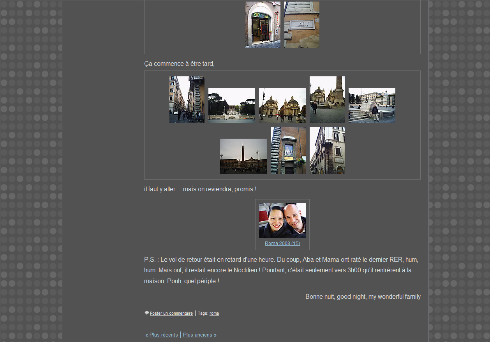490x342 pixels.
Task: Click Poster un commentaire link
Action: [171, 313]
